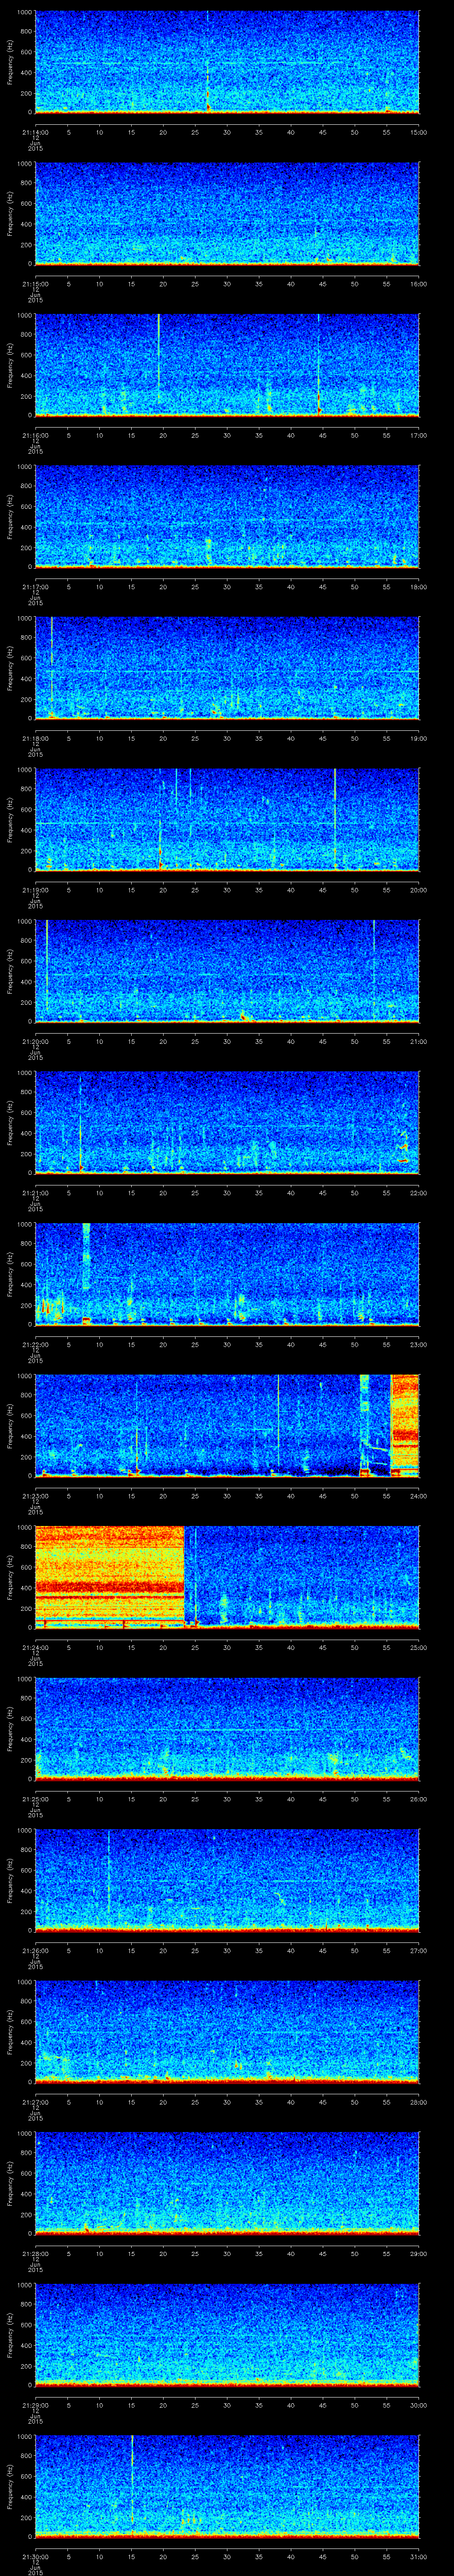Click the "21:27:00" start time label
Viewport: 454px width, 2576px height.
click(x=35, y=2102)
